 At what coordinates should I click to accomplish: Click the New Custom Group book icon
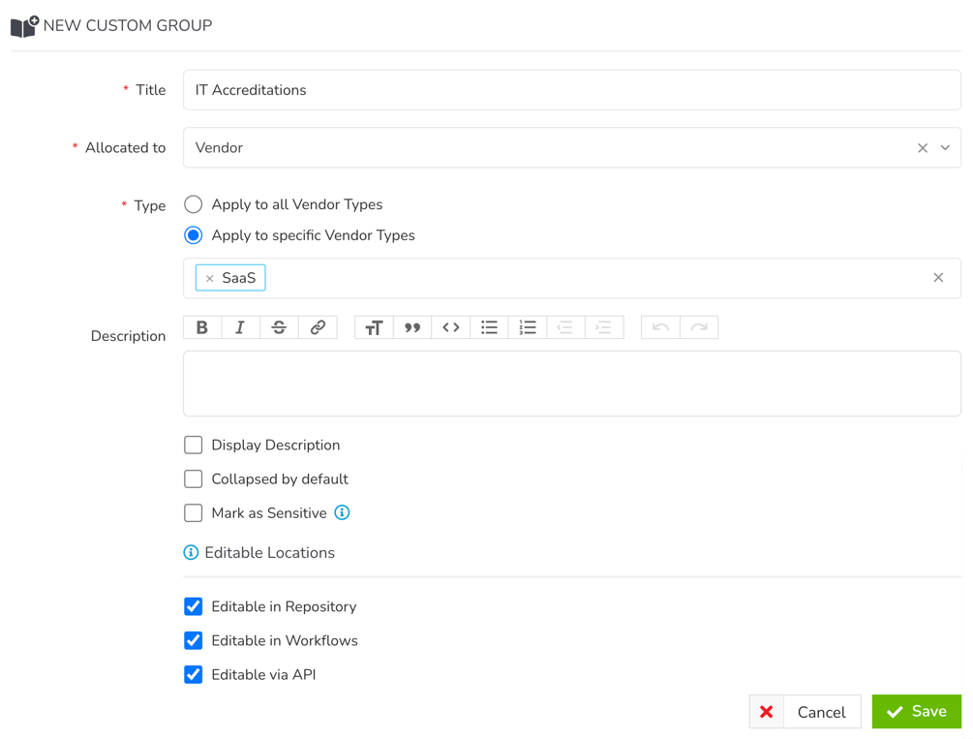click(25, 26)
